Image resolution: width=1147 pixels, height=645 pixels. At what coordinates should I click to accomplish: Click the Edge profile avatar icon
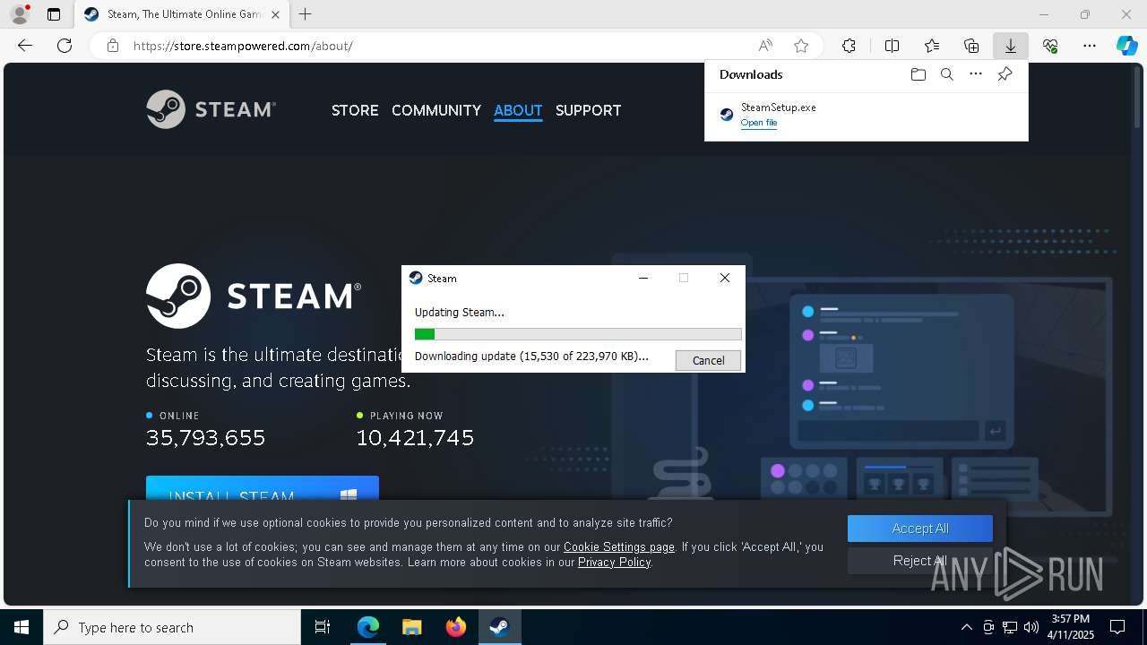click(19, 14)
